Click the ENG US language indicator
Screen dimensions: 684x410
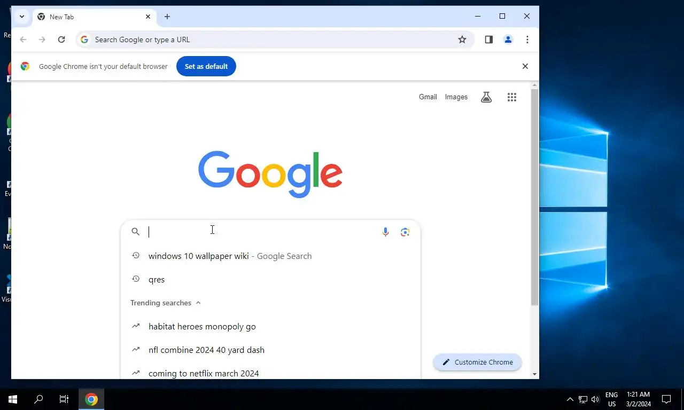tap(611, 399)
